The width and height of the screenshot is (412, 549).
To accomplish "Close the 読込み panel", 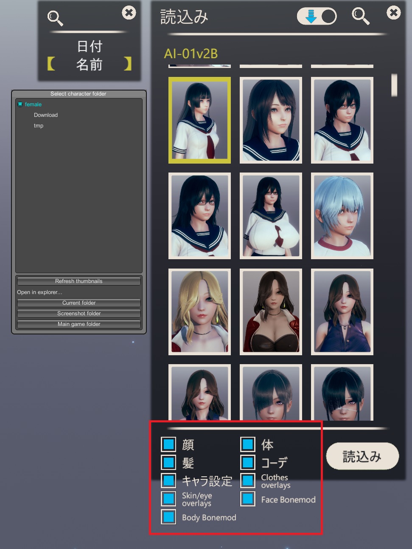I will (394, 13).
